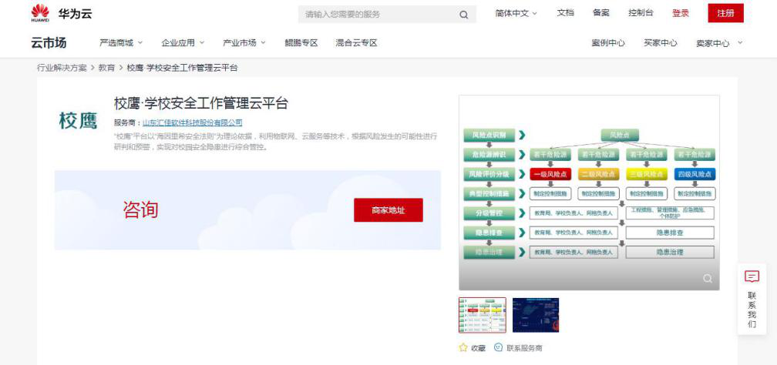
Task: Open 文档 in the top bar
Action: 566,13
